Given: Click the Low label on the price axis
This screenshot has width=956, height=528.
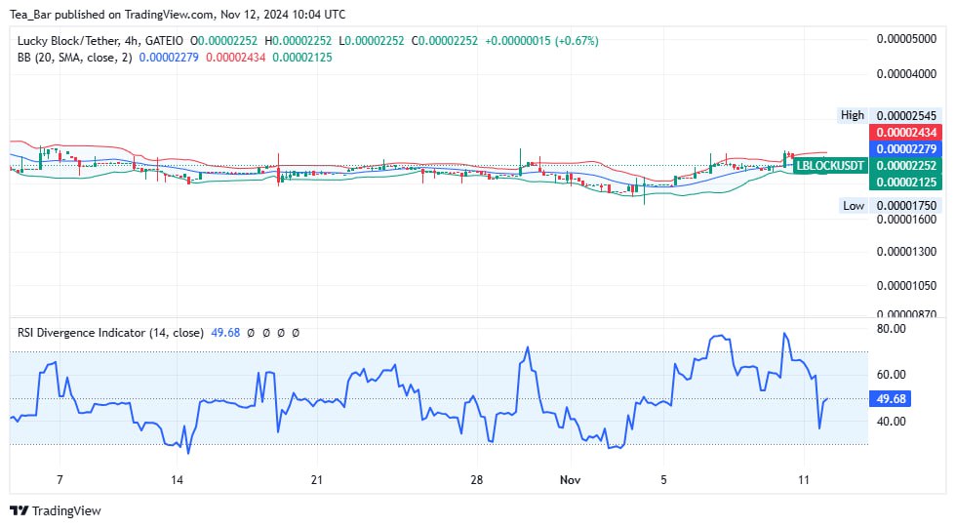Looking at the screenshot, I should click(854, 206).
